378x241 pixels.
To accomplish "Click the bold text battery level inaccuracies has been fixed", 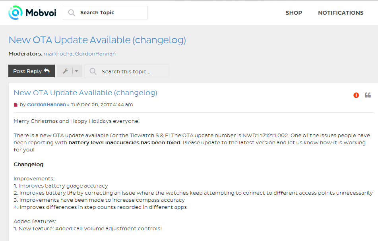I will (124, 143).
